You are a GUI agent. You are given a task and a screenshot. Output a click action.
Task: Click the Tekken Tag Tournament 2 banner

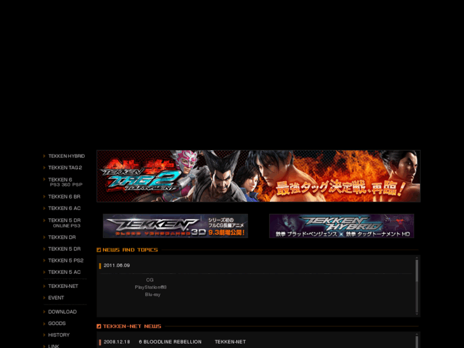tap(258, 176)
